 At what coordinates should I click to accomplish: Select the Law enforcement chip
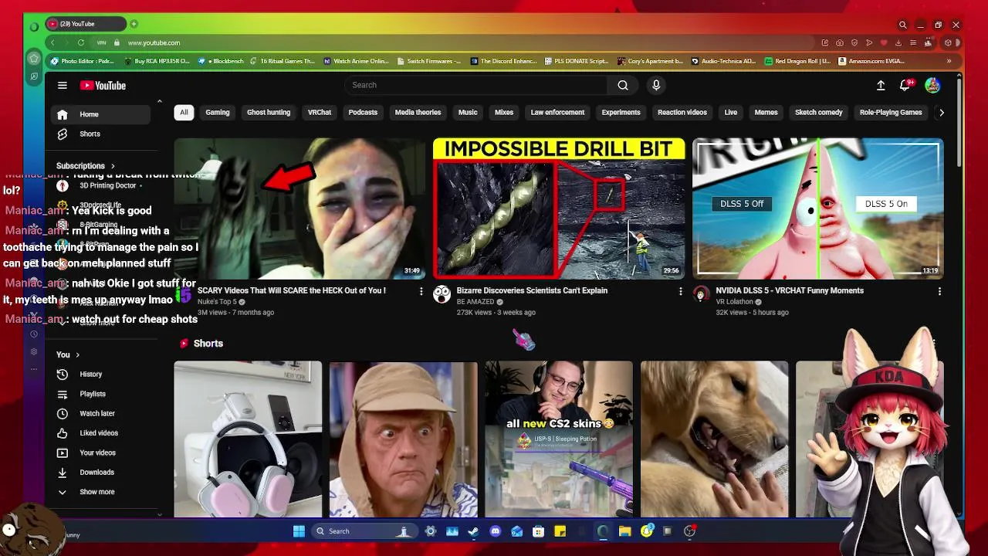click(x=557, y=113)
